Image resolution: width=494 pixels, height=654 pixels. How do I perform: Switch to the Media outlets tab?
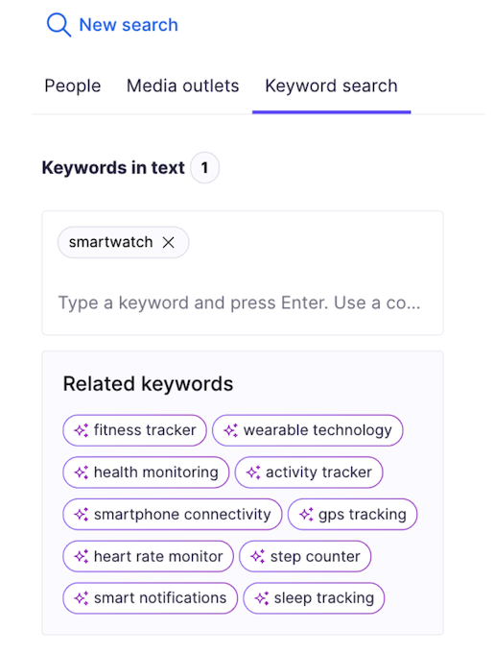point(183,85)
